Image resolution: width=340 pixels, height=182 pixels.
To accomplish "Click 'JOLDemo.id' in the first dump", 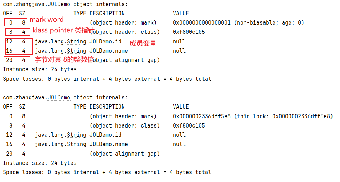I will click(105, 41).
